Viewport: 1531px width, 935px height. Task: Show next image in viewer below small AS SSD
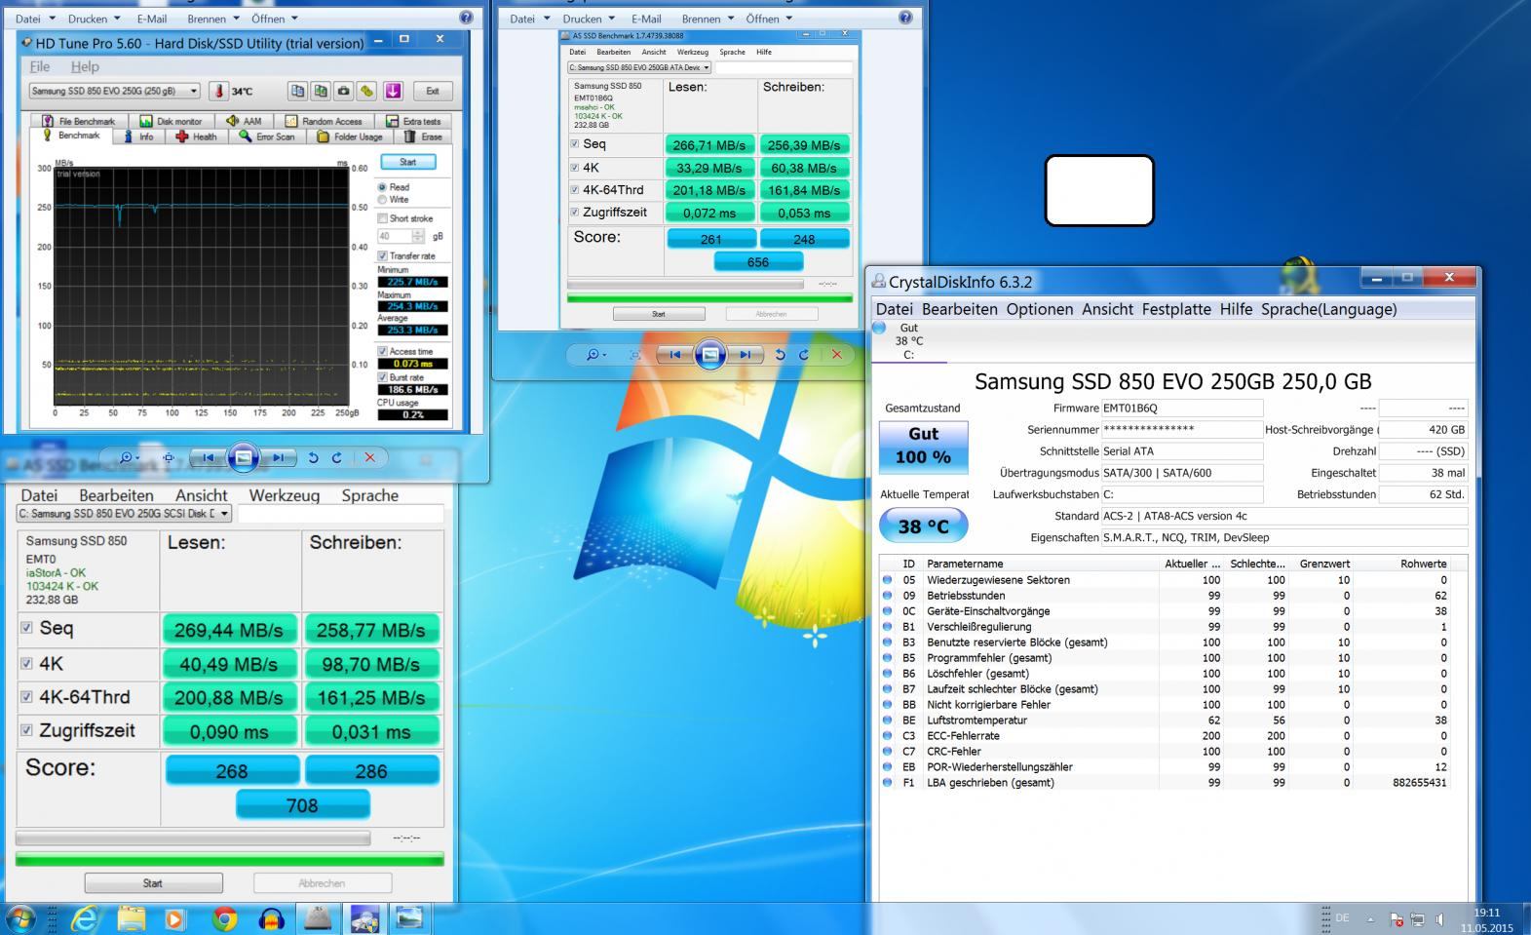pyautogui.click(x=745, y=355)
